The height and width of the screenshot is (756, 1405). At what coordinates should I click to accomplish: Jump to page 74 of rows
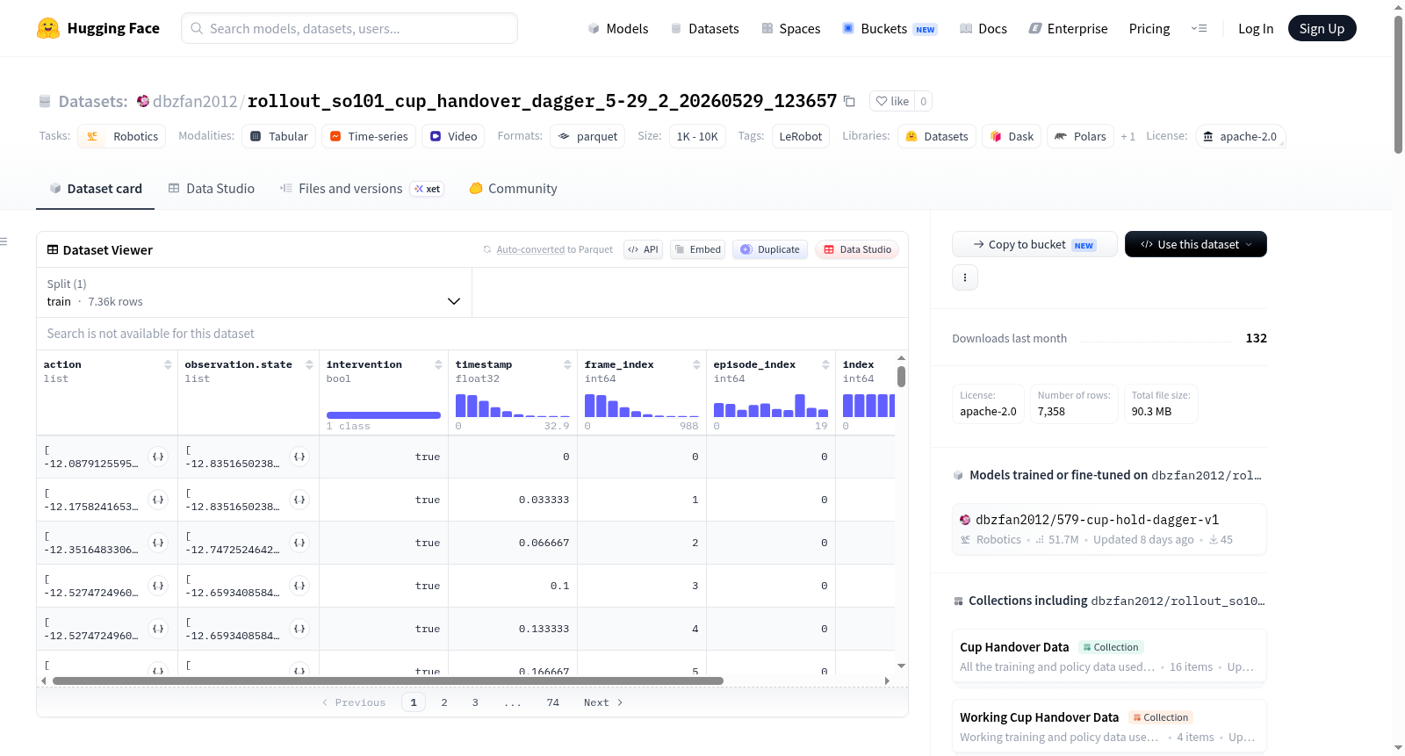coord(553,702)
